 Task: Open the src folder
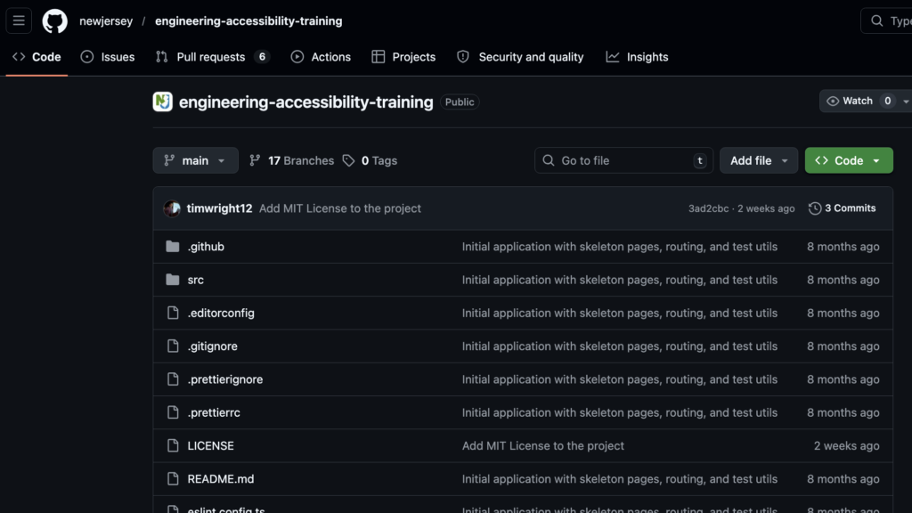tap(195, 280)
